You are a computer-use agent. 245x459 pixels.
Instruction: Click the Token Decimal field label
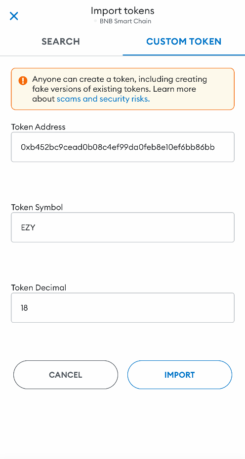[x=39, y=287]
